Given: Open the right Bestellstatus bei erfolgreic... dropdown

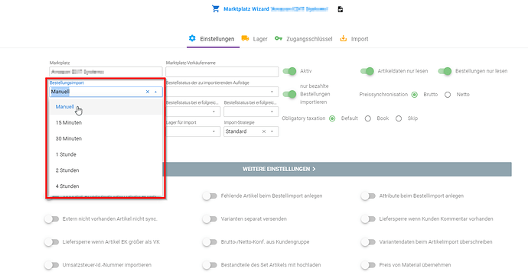Looking at the screenshot, I should coord(251,112).
